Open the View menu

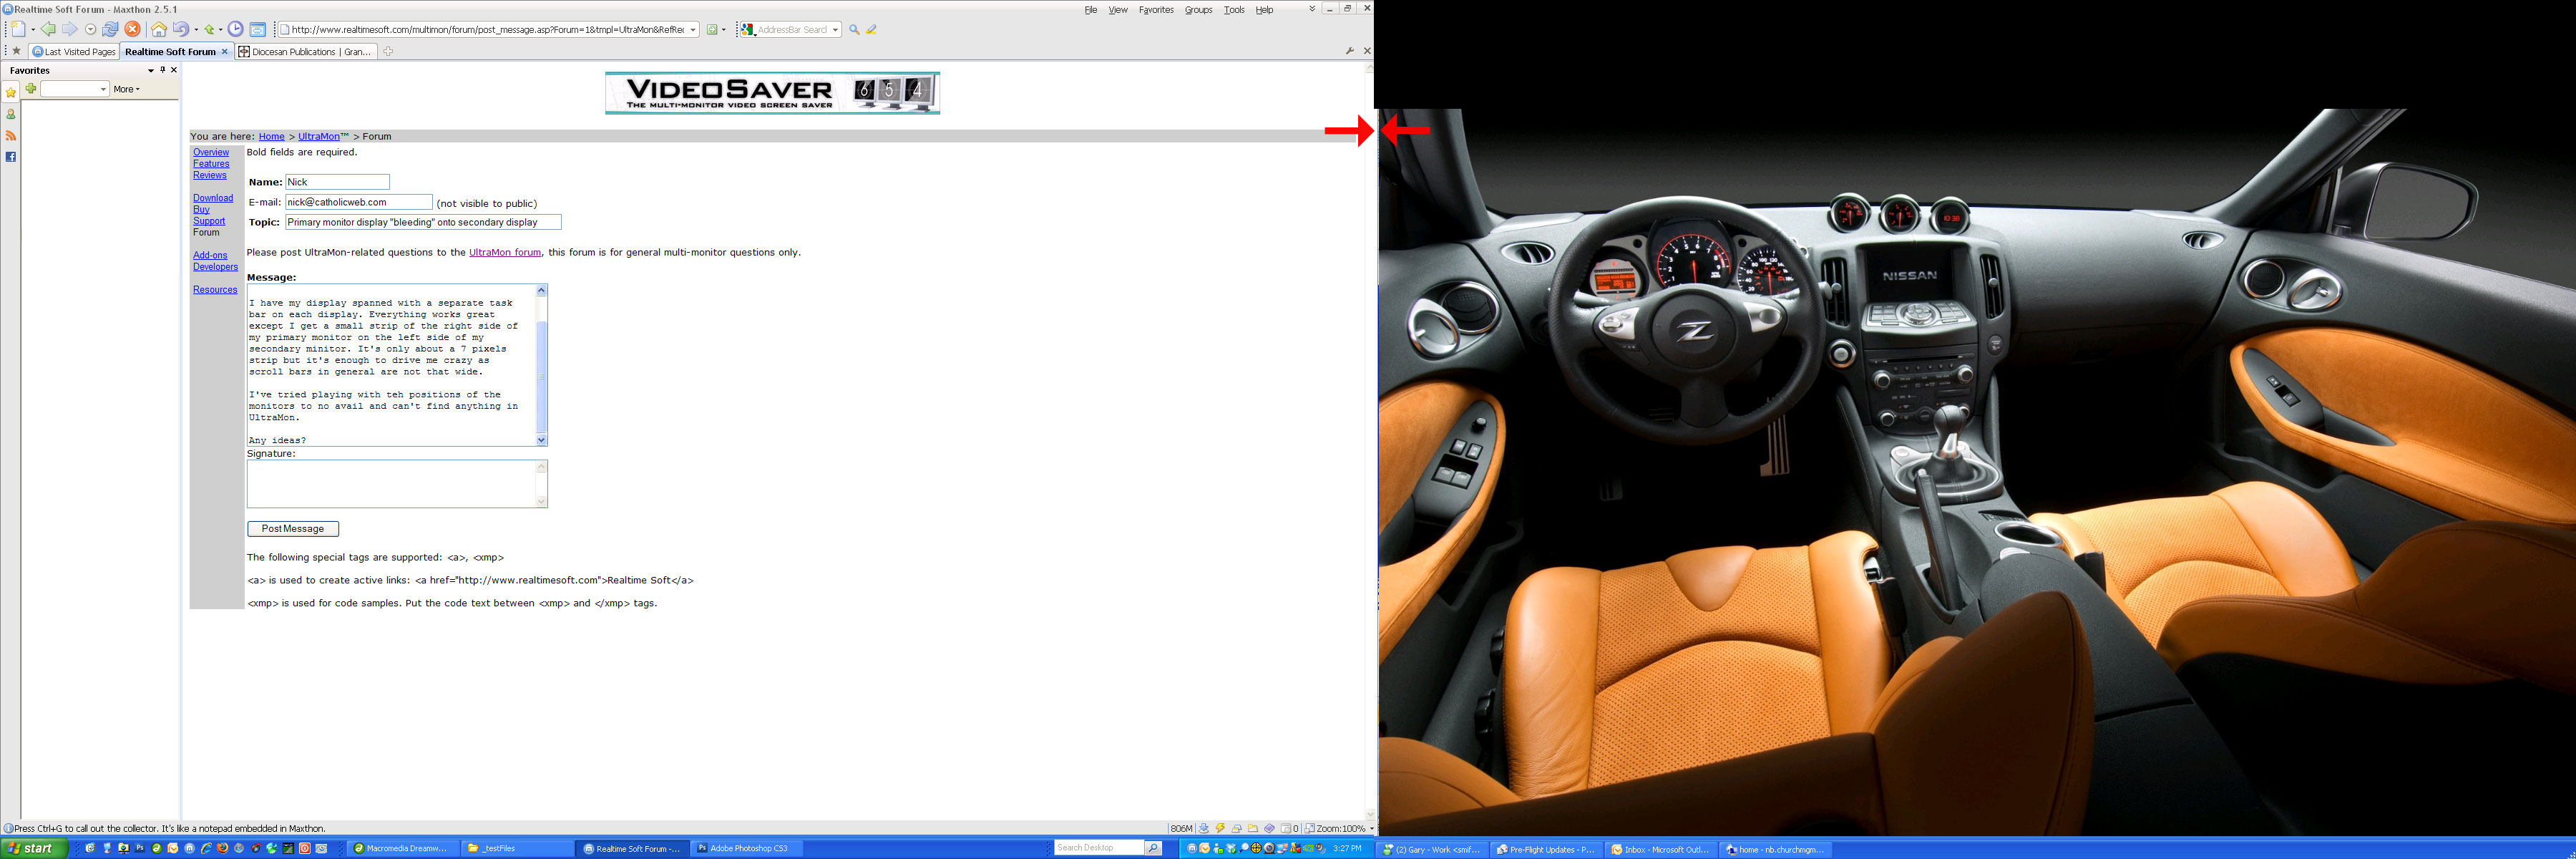1118,10
